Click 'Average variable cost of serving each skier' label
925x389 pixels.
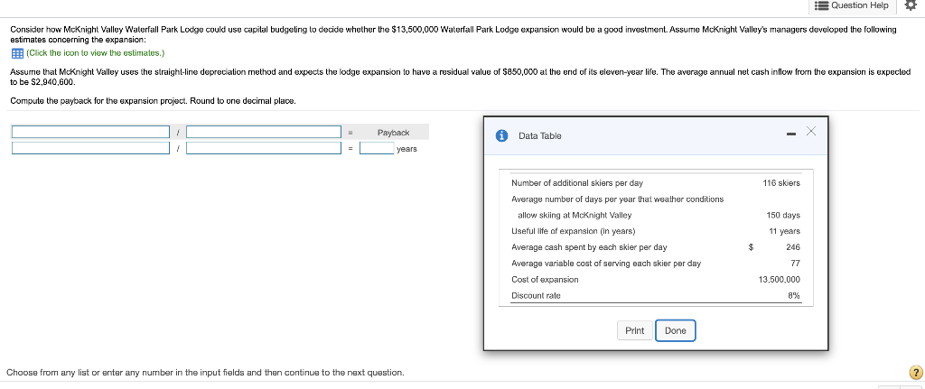click(x=606, y=264)
